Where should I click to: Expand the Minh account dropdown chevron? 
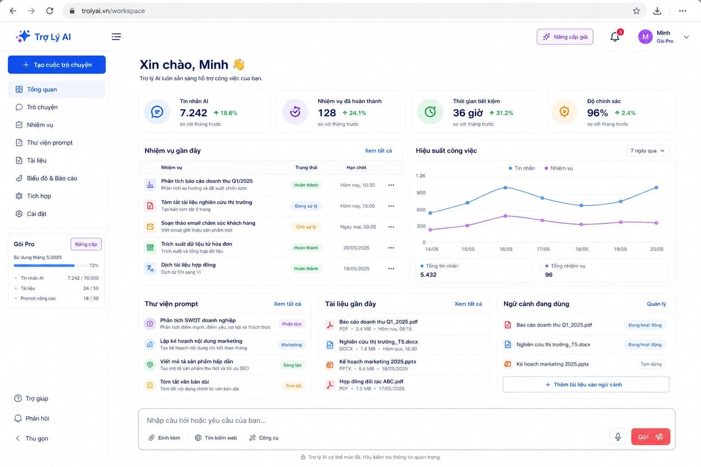tap(686, 37)
